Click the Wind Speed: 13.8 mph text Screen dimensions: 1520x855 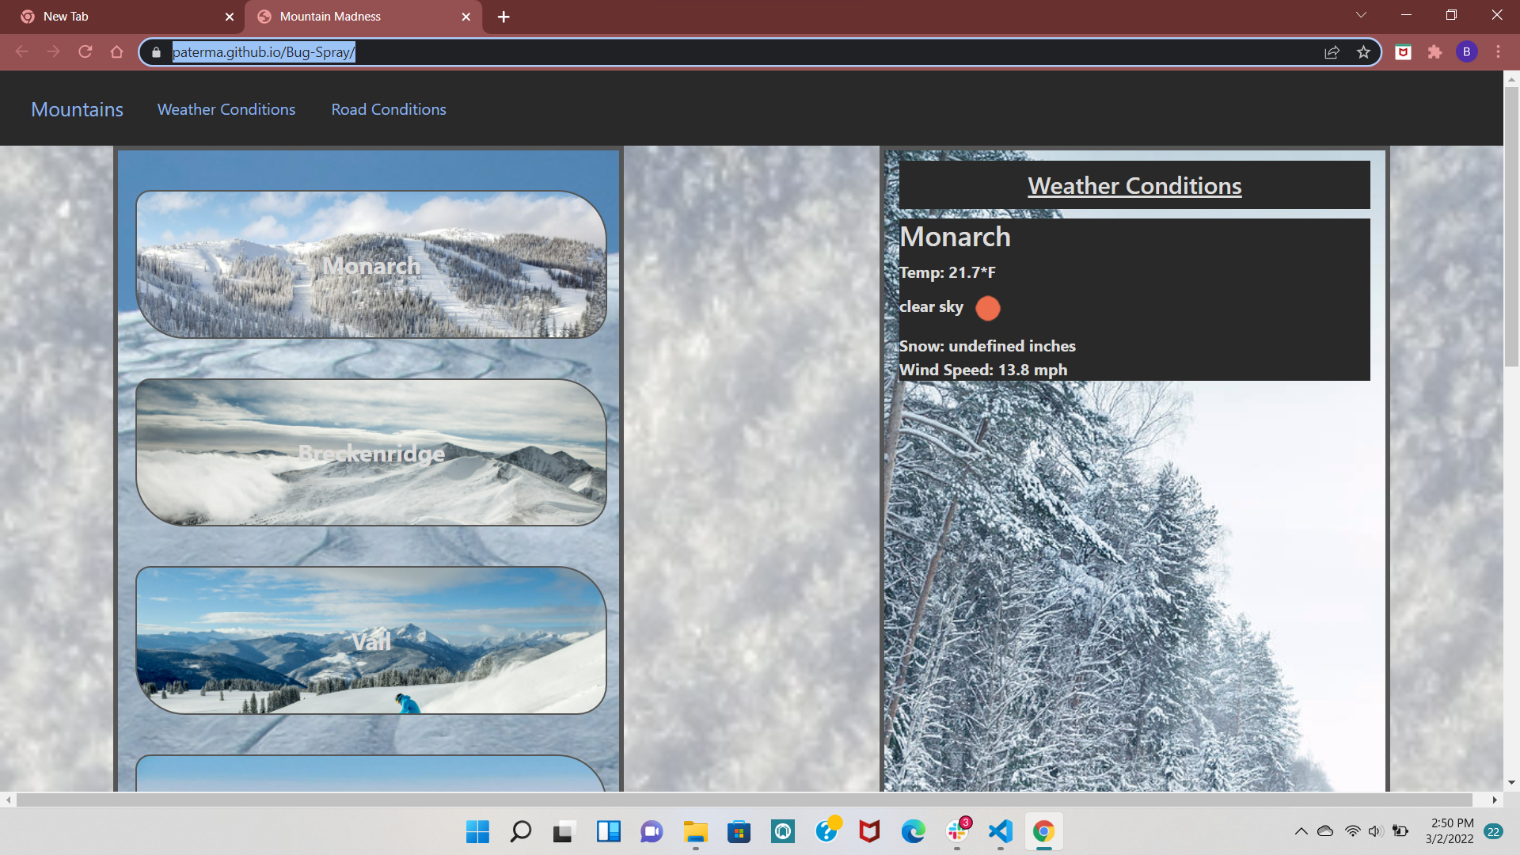[x=983, y=370]
